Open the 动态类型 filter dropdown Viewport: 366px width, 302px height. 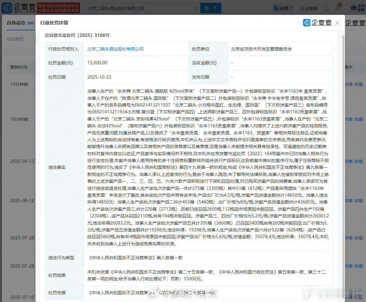pos(15,39)
